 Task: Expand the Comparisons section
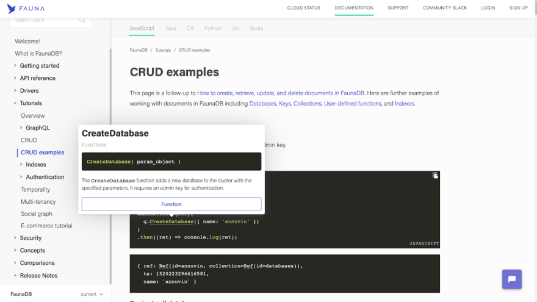point(15,262)
